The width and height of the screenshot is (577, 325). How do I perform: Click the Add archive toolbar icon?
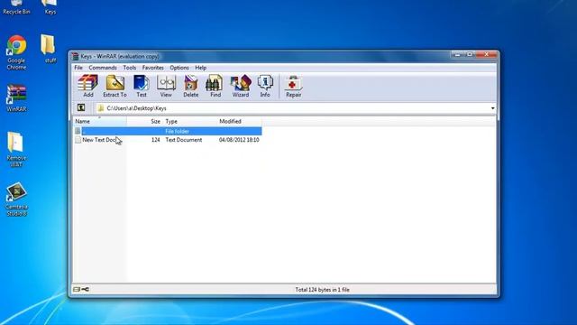pyautogui.click(x=88, y=86)
